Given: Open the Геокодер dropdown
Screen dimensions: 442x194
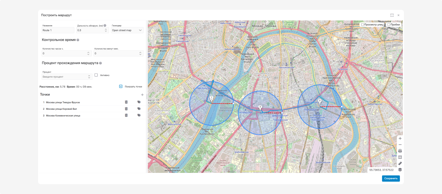Looking at the screenshot, I should pos(127,30).
